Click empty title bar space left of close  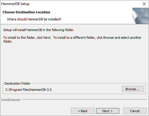85,4
